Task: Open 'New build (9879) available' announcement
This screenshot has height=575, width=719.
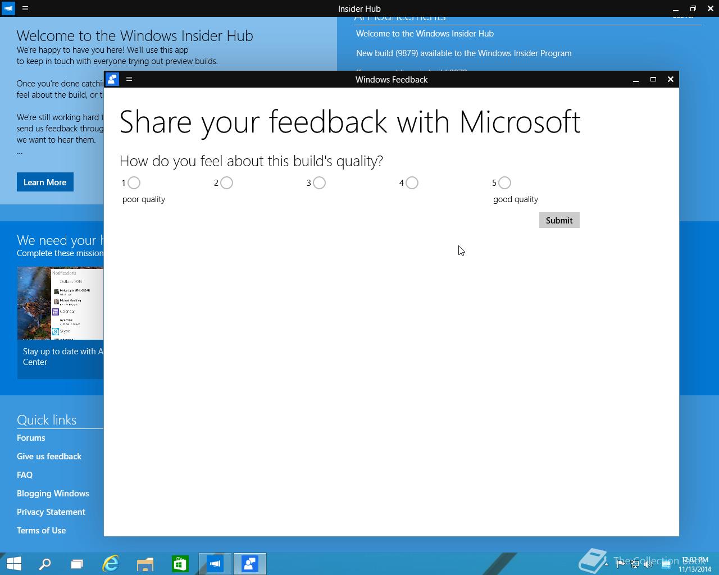Action: click(464, 53)
